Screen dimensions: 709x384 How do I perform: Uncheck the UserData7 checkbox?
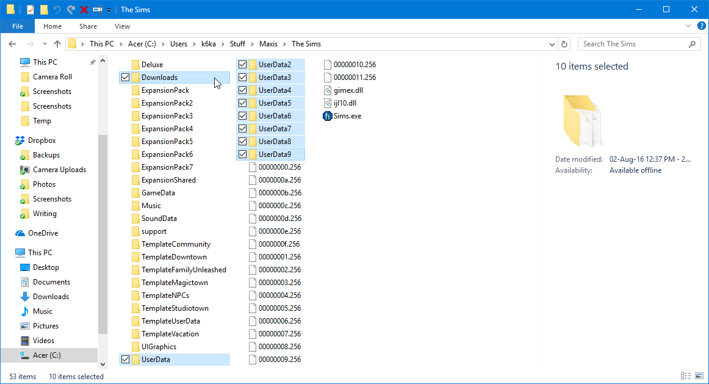click(242, 129)
